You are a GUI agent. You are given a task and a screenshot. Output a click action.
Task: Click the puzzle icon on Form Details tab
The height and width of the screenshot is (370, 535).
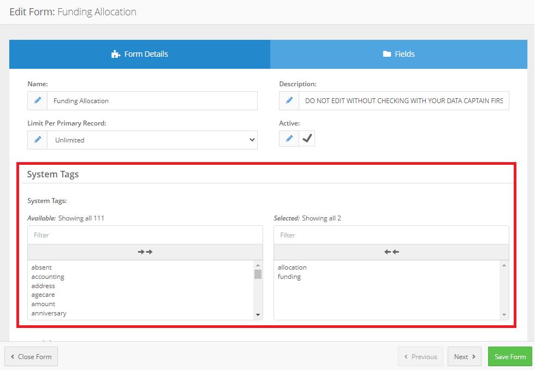[116, 54]
